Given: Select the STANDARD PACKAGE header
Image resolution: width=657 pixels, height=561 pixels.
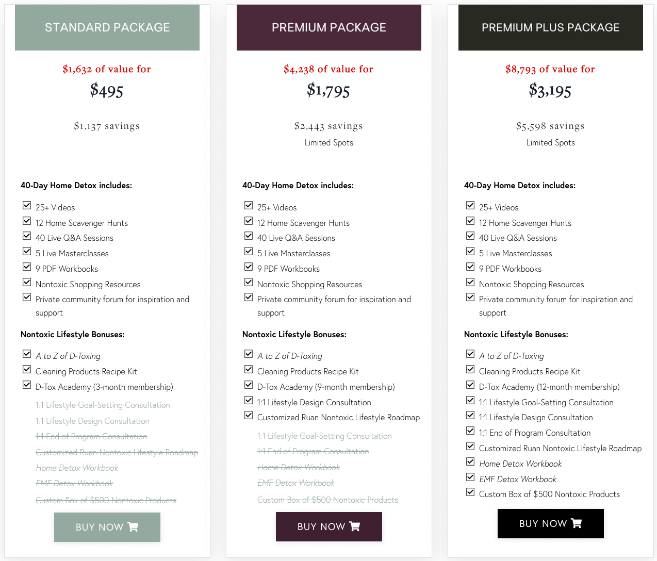Looking at the screenshot, I should click(x=107, y=27).
